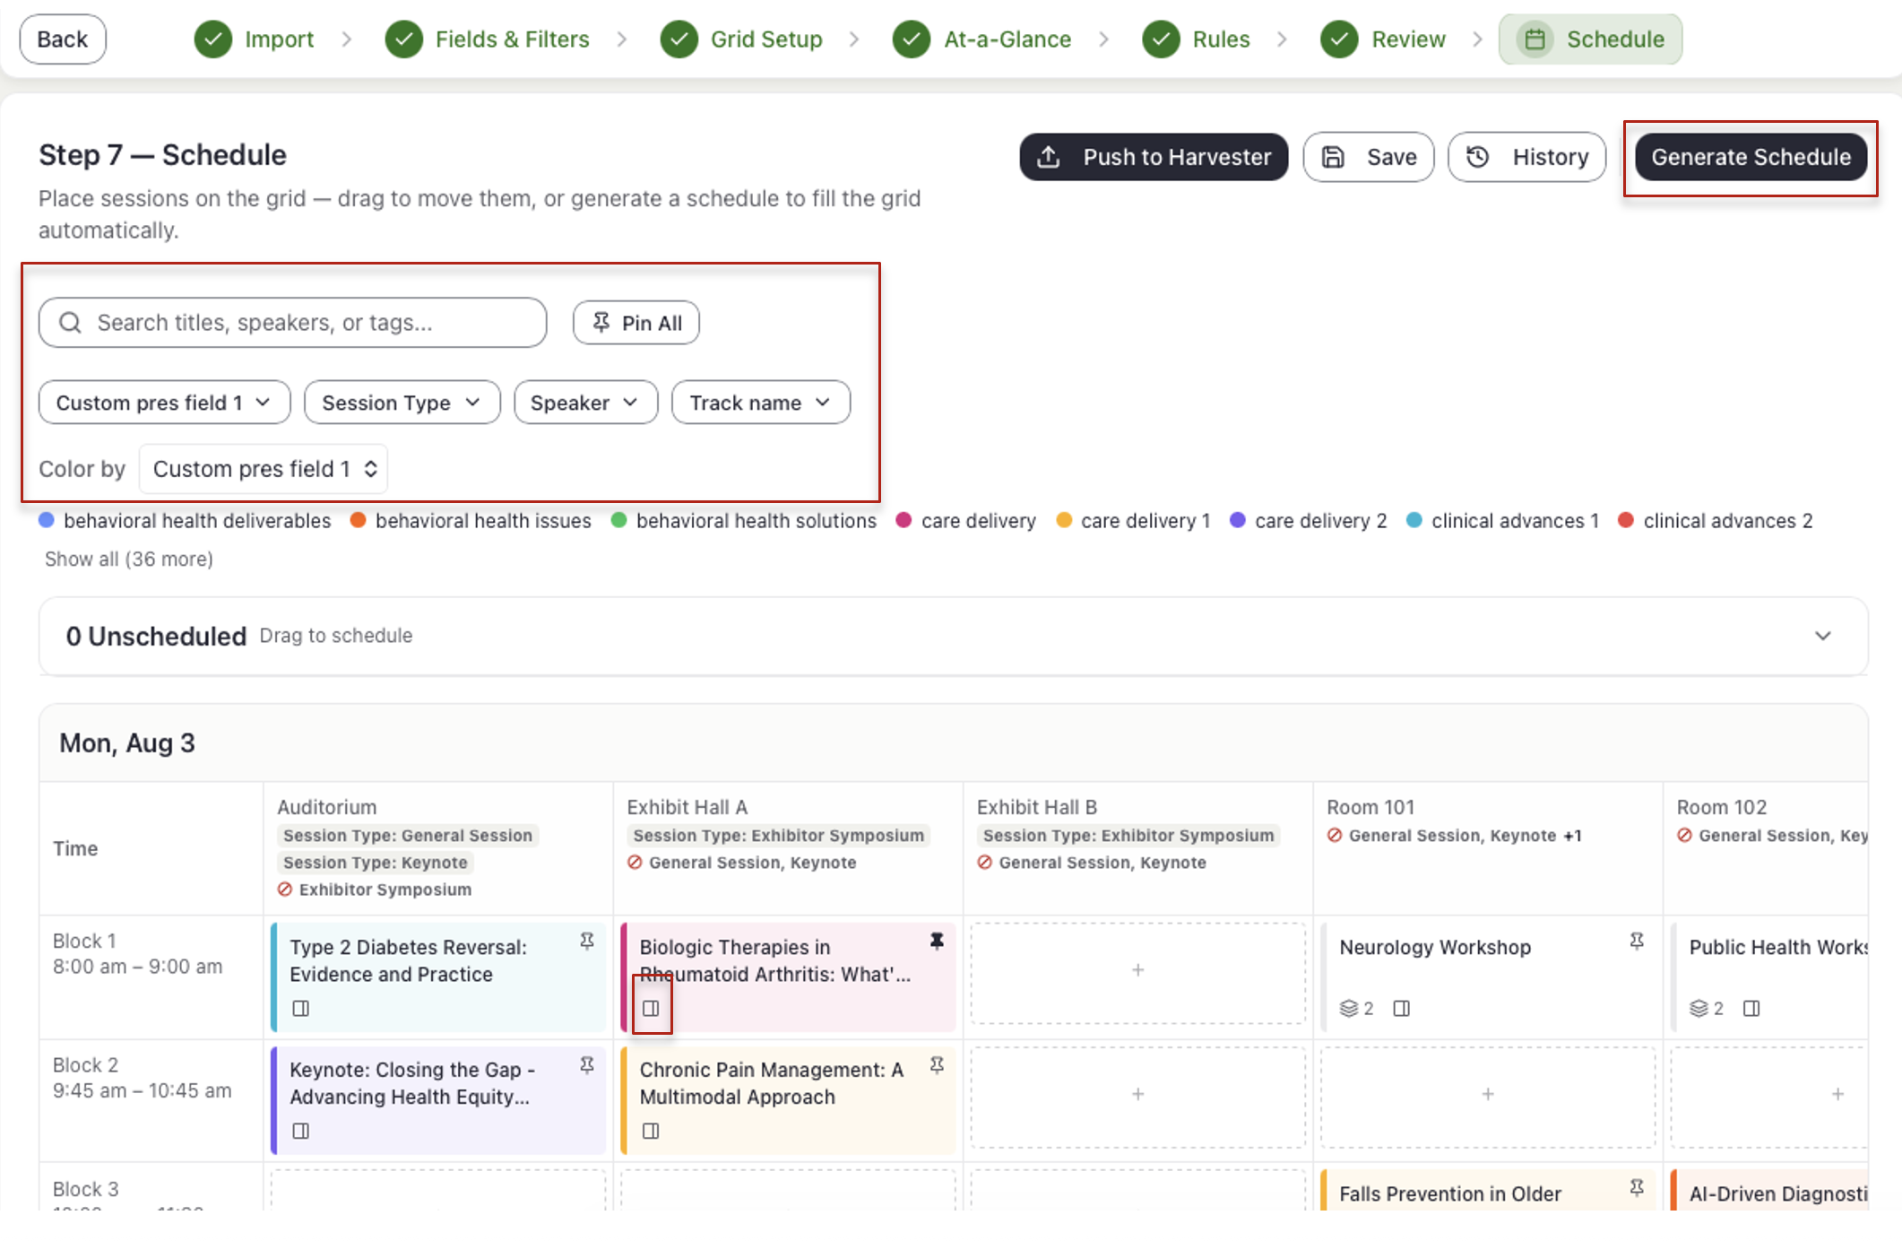This screenshot has width=1902, height=1241.
Task: Add a session to Exhibit Hall B Block 1
Action: pos(1137,973)
